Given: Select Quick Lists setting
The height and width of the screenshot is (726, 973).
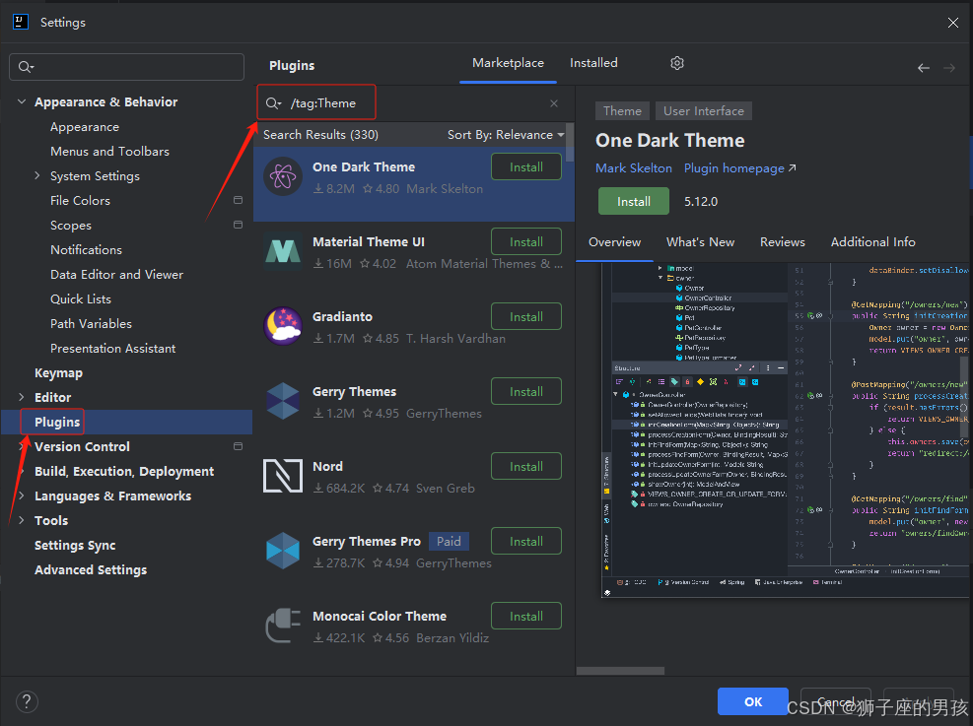Looking at the screenshot, I should (x=81, y=299).
